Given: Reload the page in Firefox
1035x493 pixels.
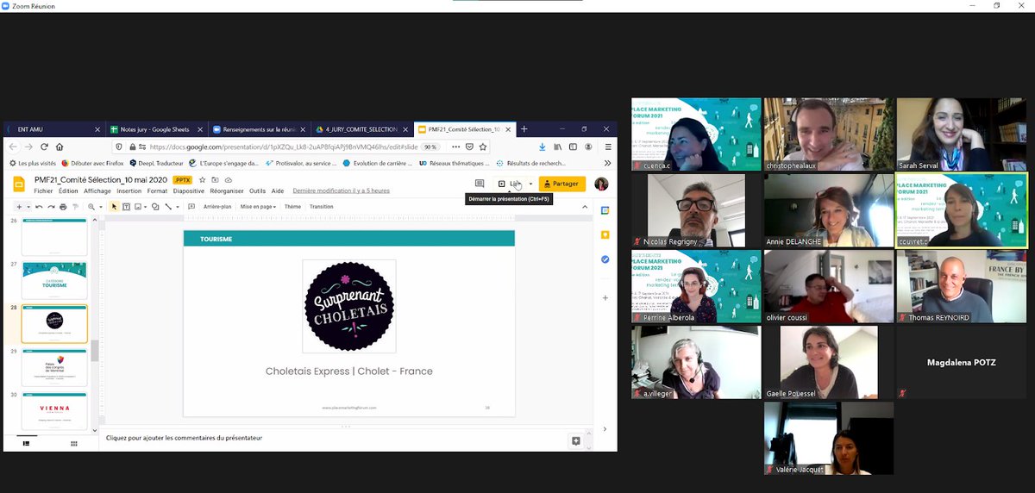Looking at the screenshot, I should [x=43, y=147].
